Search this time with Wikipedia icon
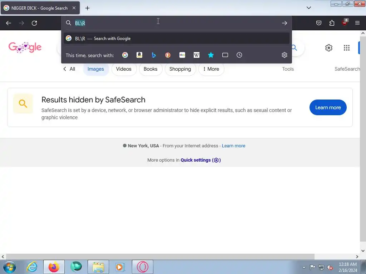The image size is (366, 274). click(x=197, y=55)
